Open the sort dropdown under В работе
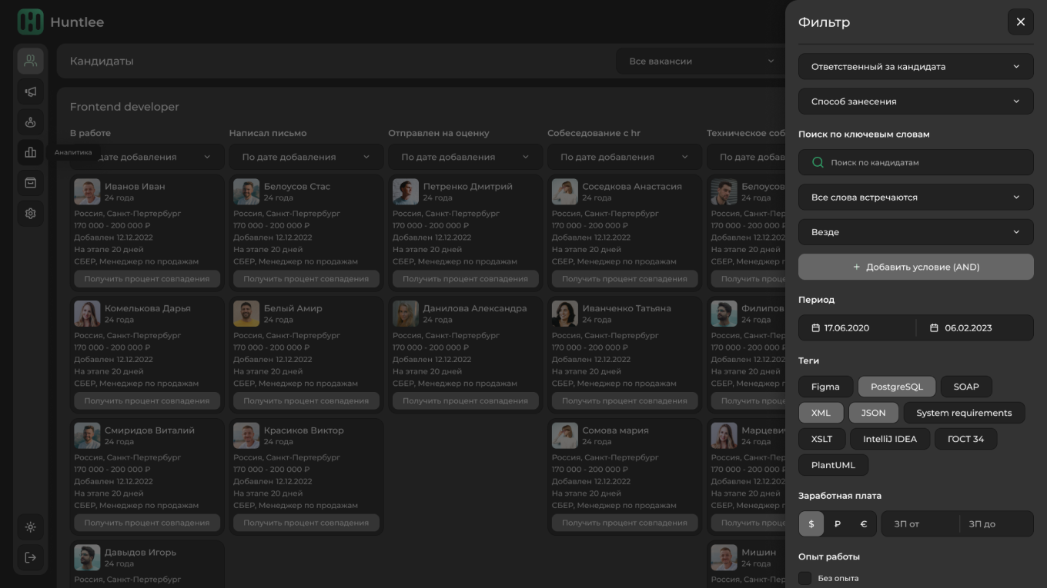This screenshot has width=1047, height=588. [x=146, y=157]
